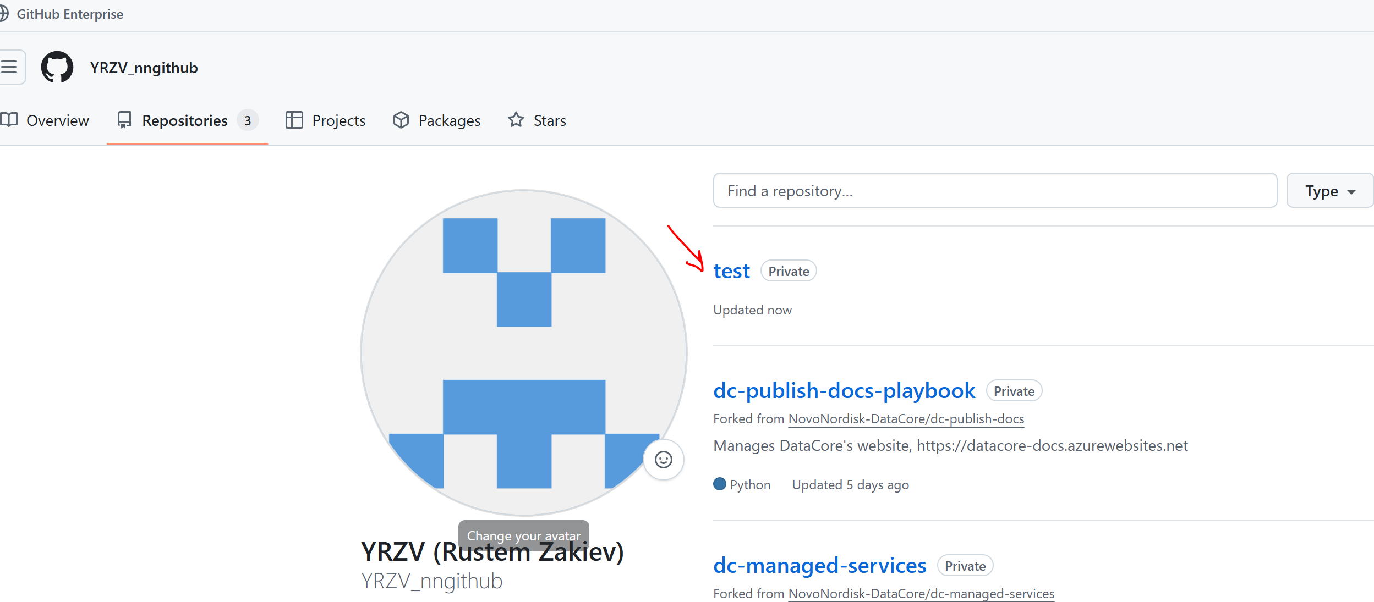Image resolution: width=1374 pixels, height=602 pixels.
Task: Click the globe icon beside GitHub Enterprise
Action: click(x=4, y=14)
